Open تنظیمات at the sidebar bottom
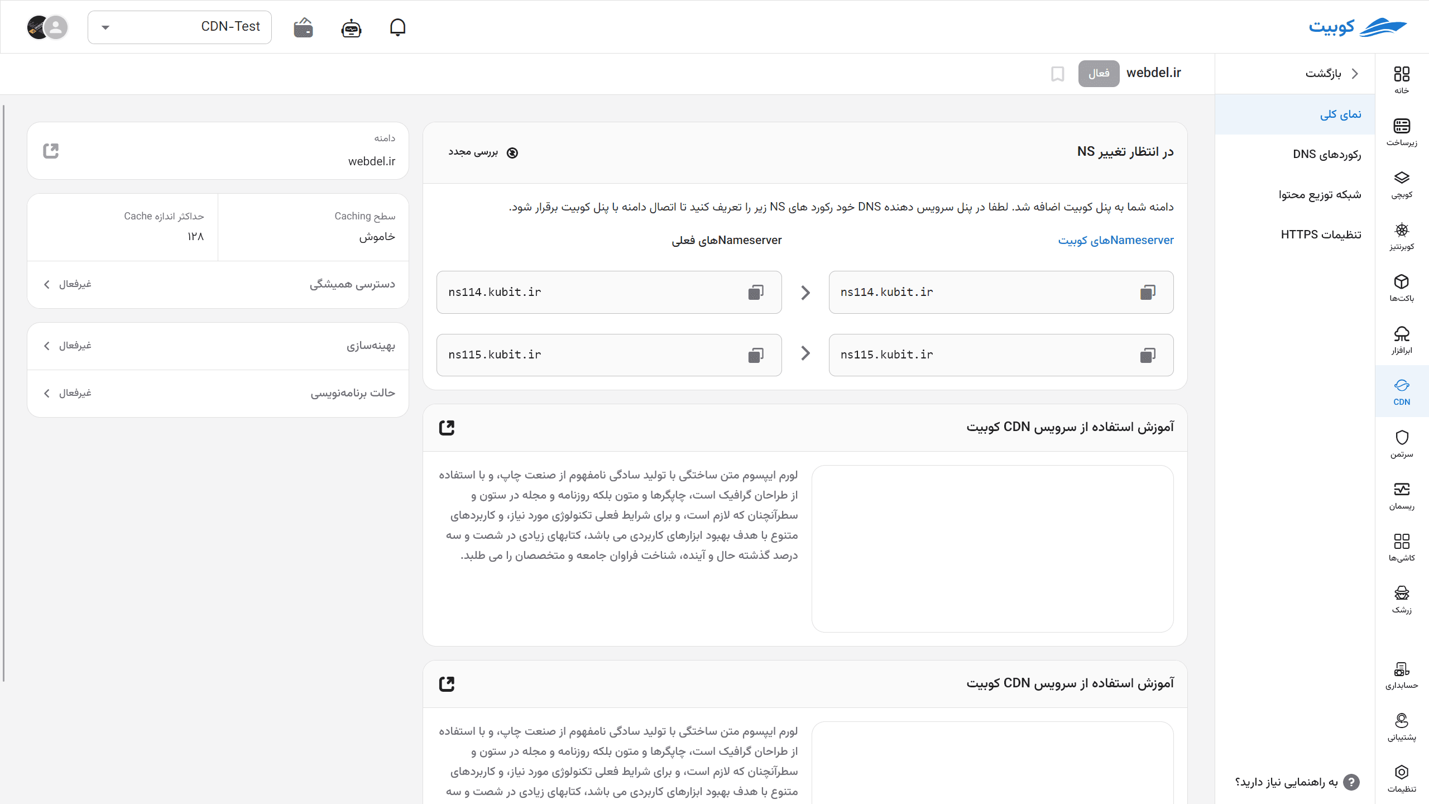This screenshot has height=804, width=1429. coord(1402,779)
